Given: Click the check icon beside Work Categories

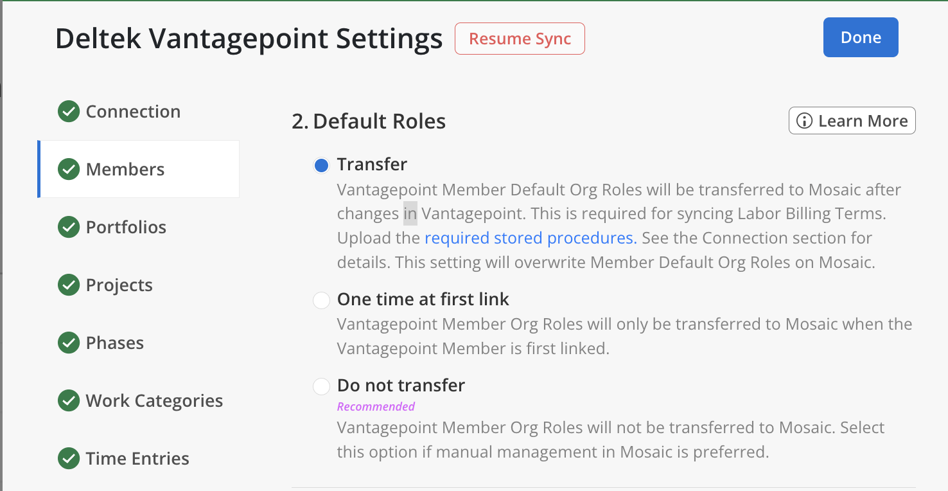Looking at the screenshot, I should (x=69, y=401).
